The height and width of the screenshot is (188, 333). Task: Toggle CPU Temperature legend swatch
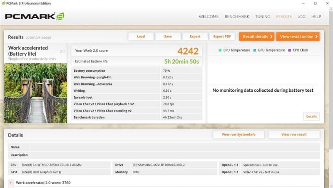click(x=220, y=50)
